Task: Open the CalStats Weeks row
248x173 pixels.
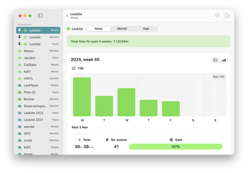Action: pyautogui.click(x=38, y=65)
